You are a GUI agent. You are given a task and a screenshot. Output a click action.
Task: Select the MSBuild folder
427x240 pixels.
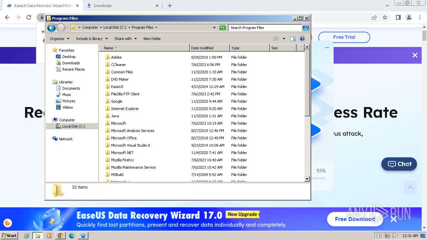pyautogui.click(x=117, y=175)
